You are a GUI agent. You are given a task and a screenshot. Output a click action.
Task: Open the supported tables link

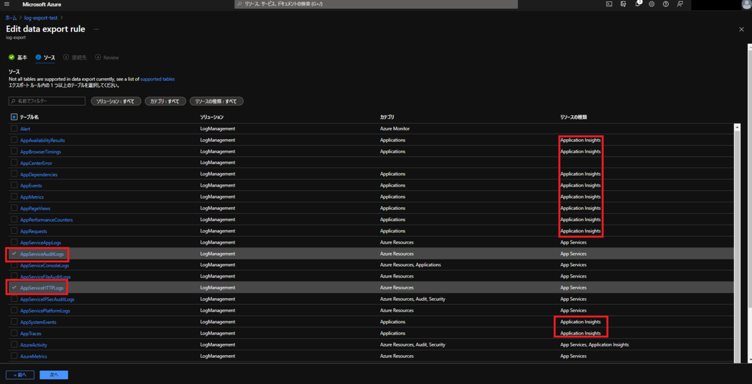(x=157, y=80)
